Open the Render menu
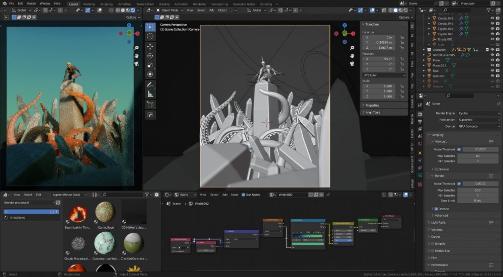 [31, 4]
